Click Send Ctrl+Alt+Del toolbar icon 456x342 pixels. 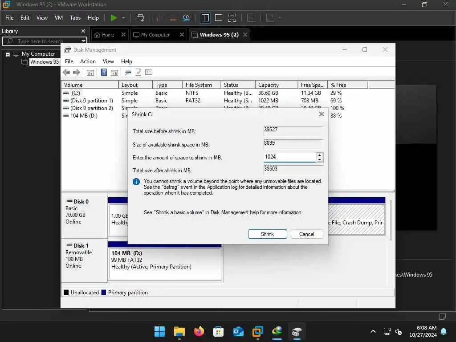(140, 18)
